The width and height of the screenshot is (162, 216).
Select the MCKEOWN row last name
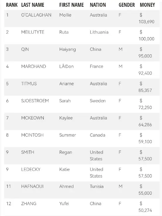tap(33, 118)
